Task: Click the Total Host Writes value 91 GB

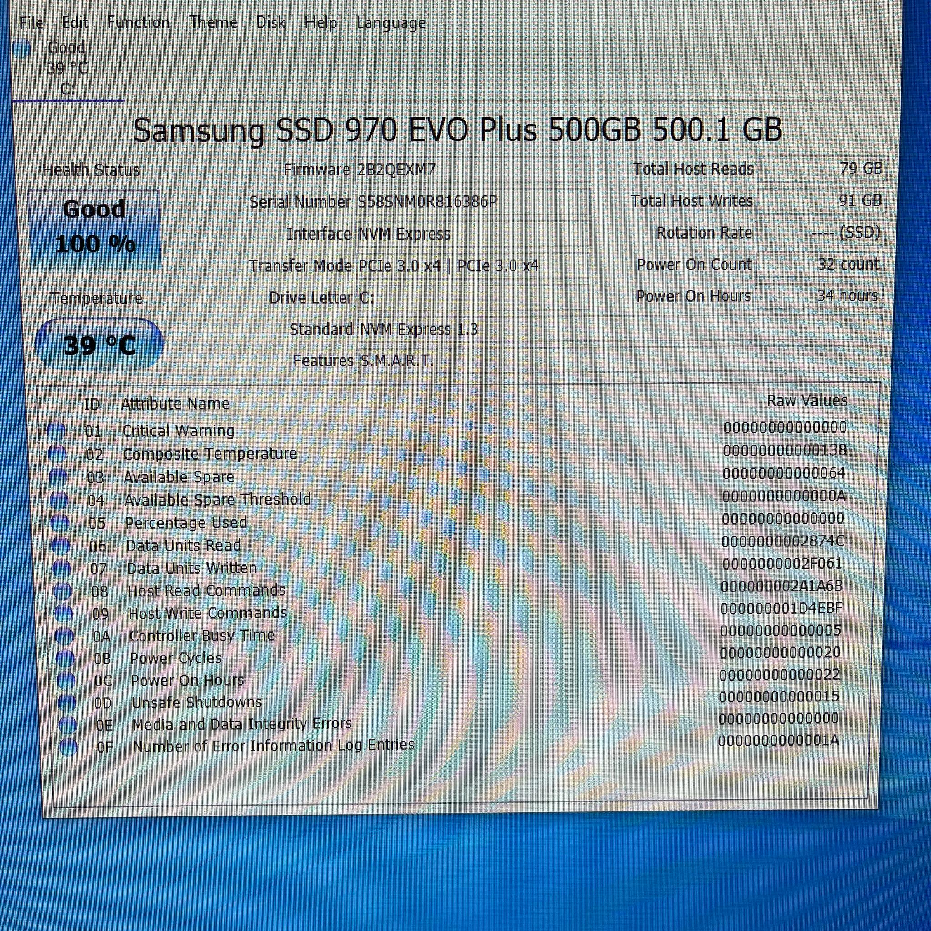Action: (821, 200)
